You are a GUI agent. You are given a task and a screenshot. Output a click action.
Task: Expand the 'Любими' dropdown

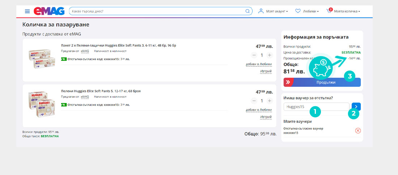(311, 12)
